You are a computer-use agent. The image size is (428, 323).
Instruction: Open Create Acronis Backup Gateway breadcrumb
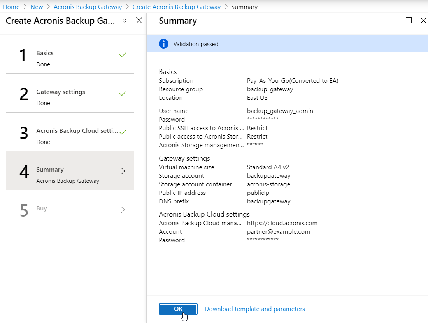tap(176, 7)
